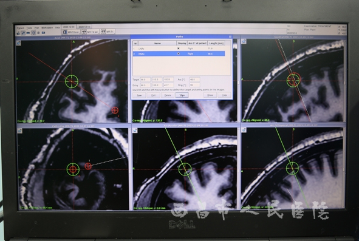This screenshot has height=241, width=359.
Task: Open the Workspace menu
Action: point(47,28)
